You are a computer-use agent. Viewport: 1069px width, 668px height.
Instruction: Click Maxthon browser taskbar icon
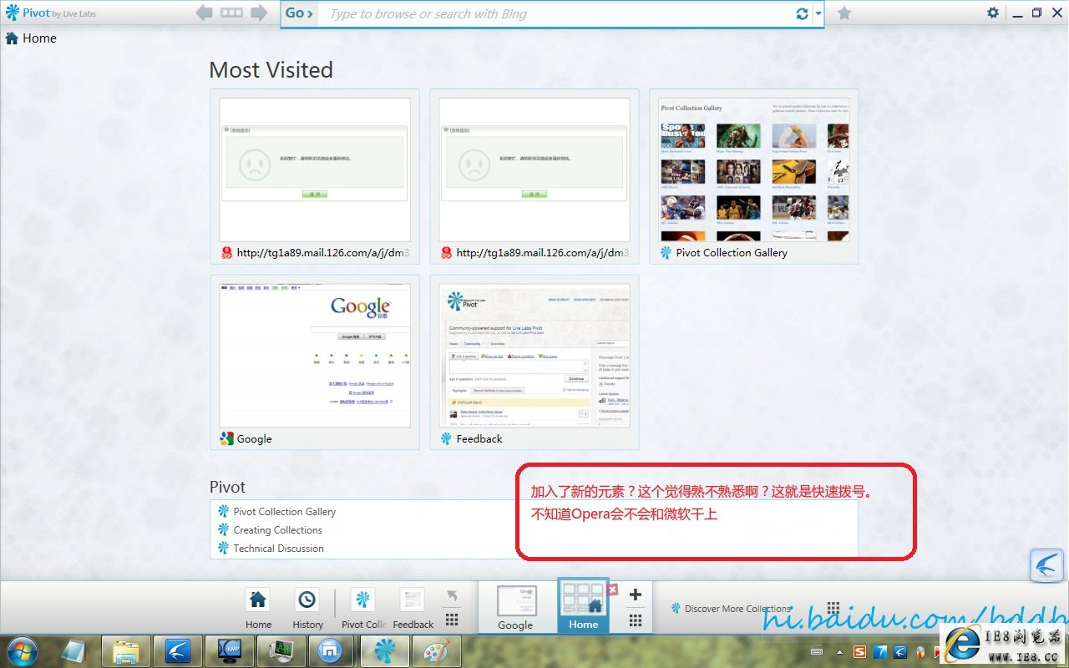click(x=331, y=651)
